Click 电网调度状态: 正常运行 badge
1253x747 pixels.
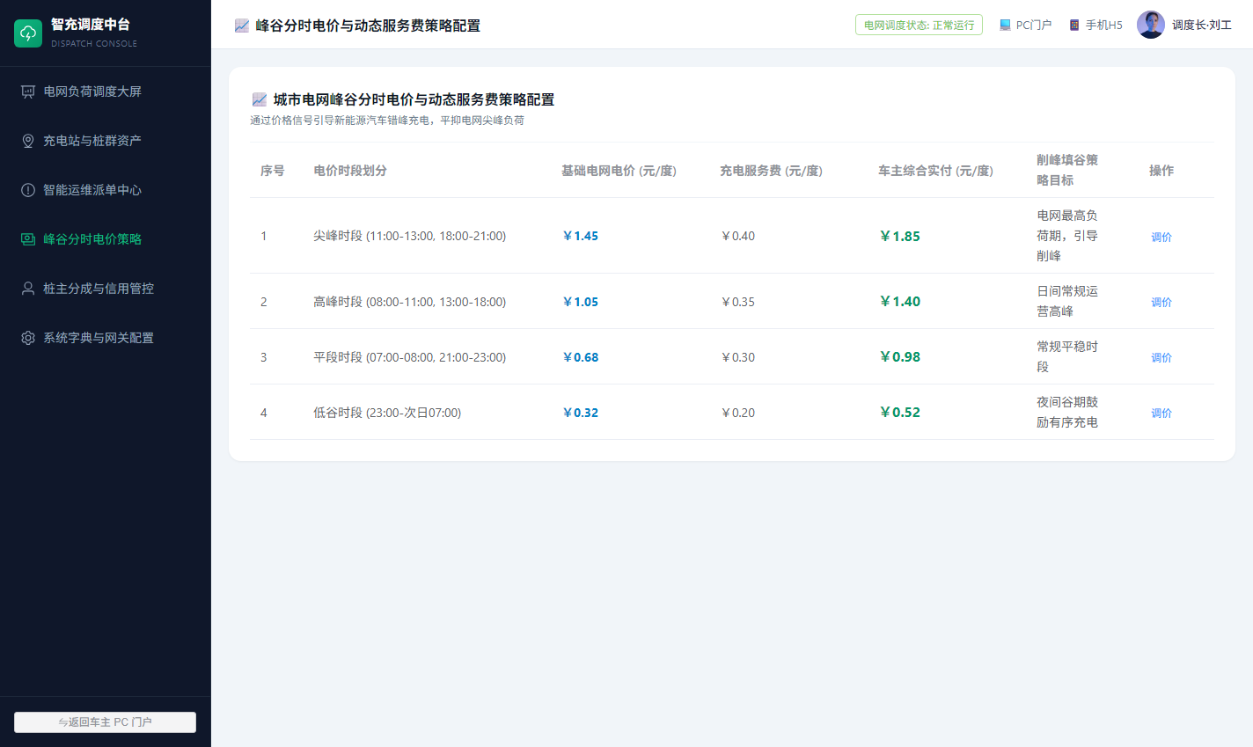point(919,25)
